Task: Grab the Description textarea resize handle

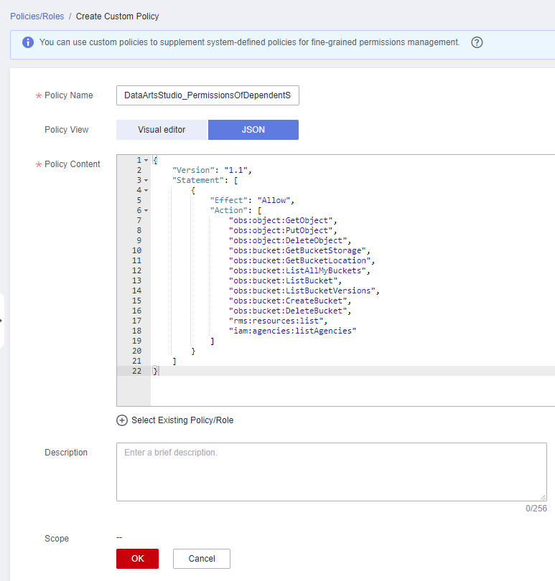Action: [543, 497]
